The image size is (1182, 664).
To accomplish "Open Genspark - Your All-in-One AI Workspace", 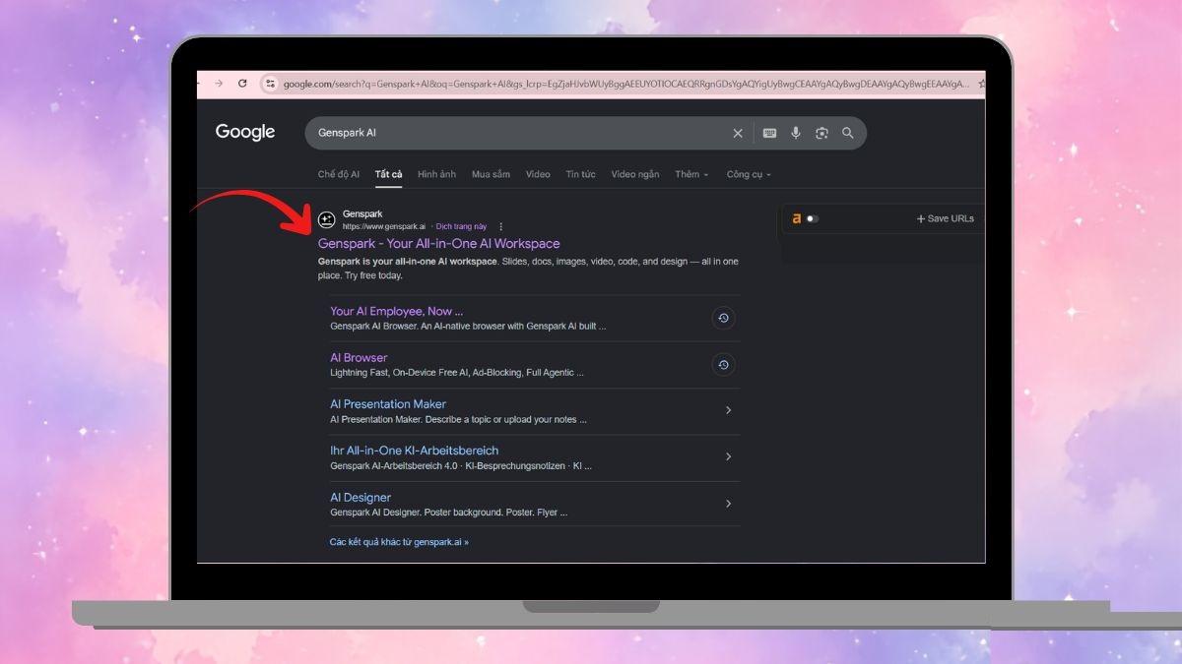I will (x=439, y=243).
